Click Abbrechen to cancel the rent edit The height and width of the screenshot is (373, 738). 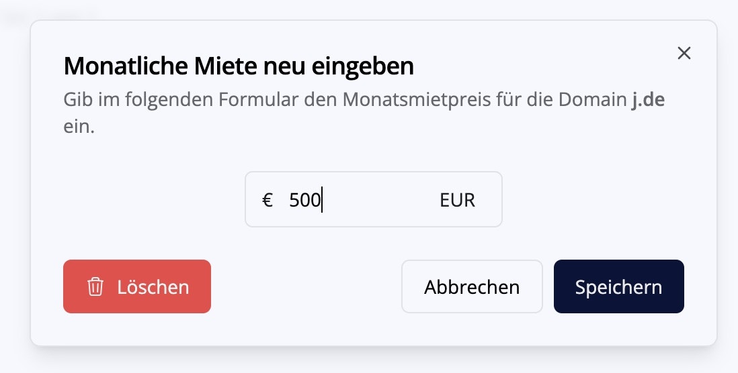472,287
